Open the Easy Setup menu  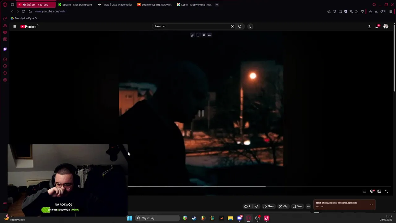[391, 11]
